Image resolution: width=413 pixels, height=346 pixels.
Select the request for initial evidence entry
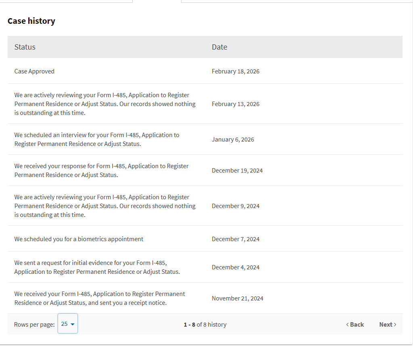pos(97,267)
